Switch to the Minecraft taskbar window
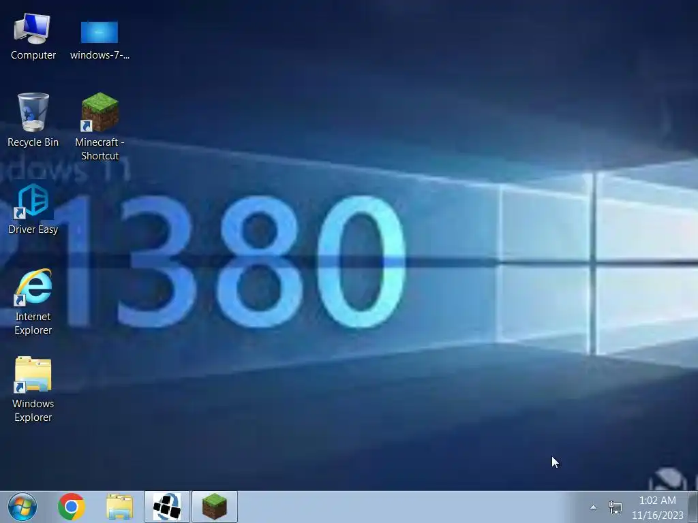 coord(215,507)
